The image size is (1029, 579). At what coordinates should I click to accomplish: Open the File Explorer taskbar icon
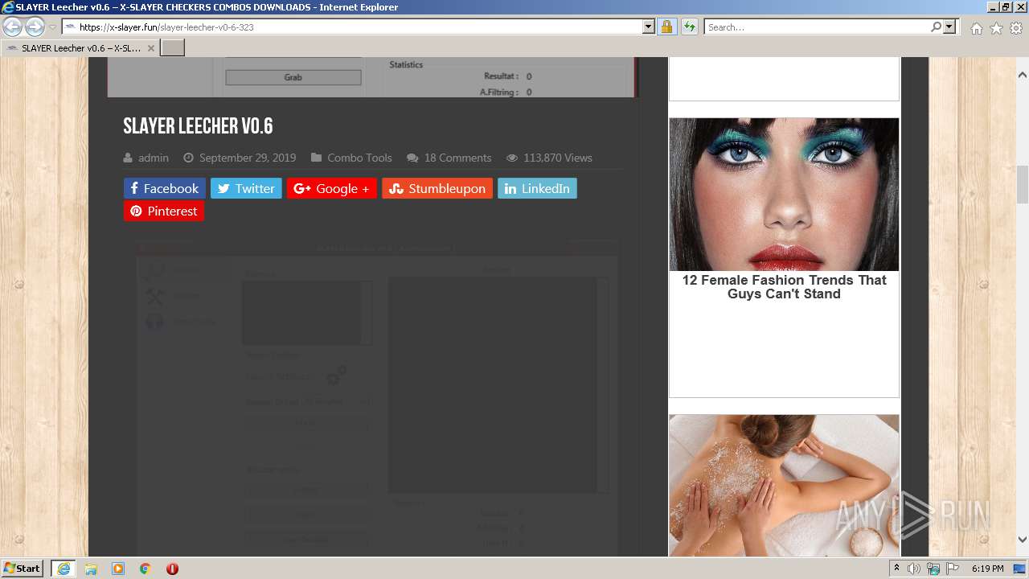click(x=91, y=569)
